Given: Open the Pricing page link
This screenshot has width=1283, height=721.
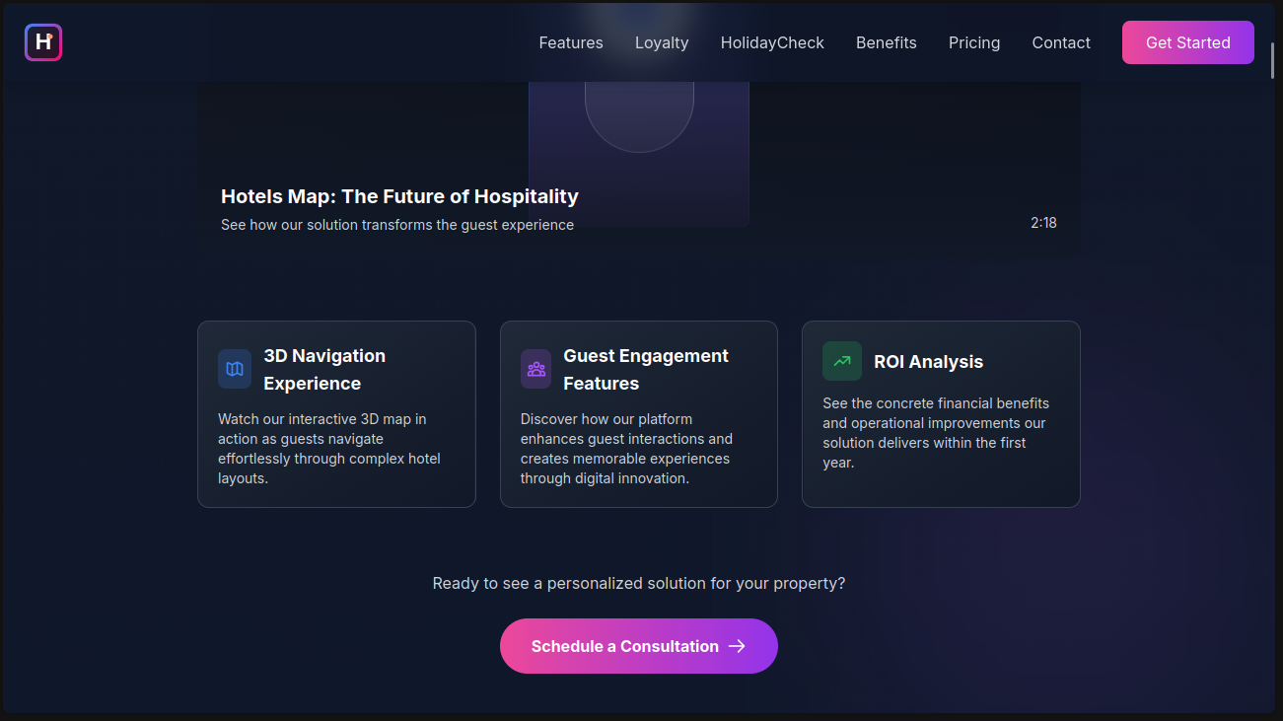Looking at the screenshot, I should pos(974,42).
